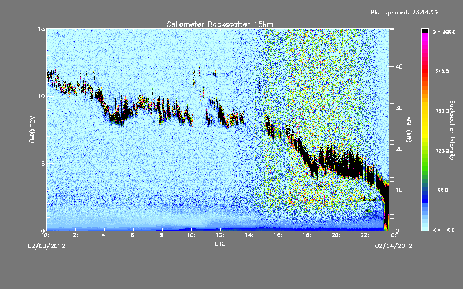Image resolution: width=463 pixels, height=289 pixels.
Task: Click the '10' km y-axis tick label
Action: 41,96
